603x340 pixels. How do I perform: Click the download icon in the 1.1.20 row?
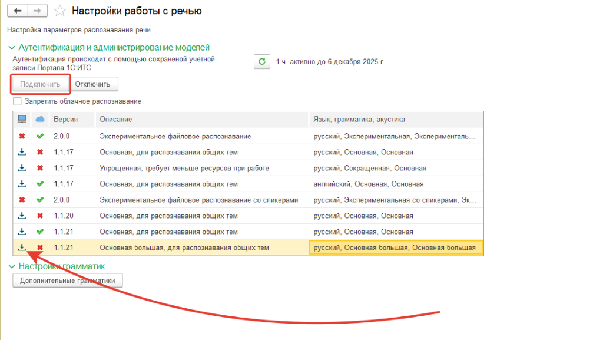pos(22,216)
